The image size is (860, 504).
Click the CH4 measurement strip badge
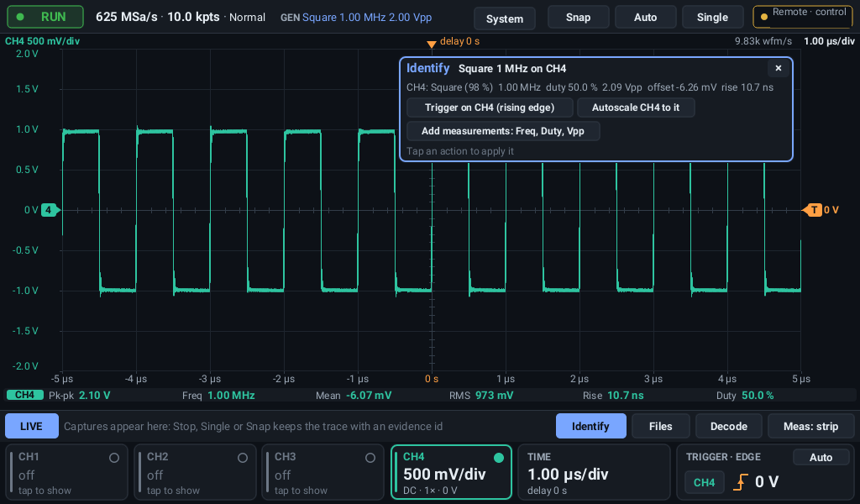coord(24,395)
